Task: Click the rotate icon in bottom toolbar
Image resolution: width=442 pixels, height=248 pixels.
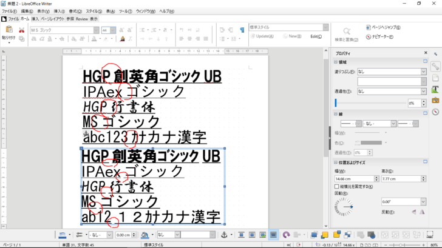Action: click(286, 235)
